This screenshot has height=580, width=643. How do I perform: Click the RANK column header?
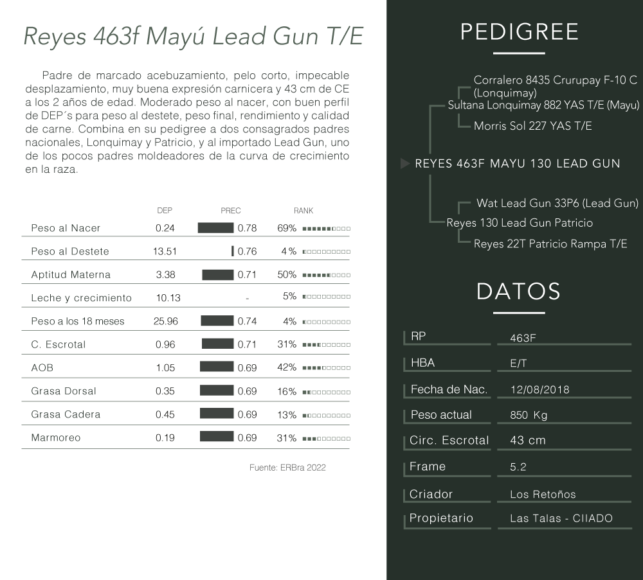[303, 211]
